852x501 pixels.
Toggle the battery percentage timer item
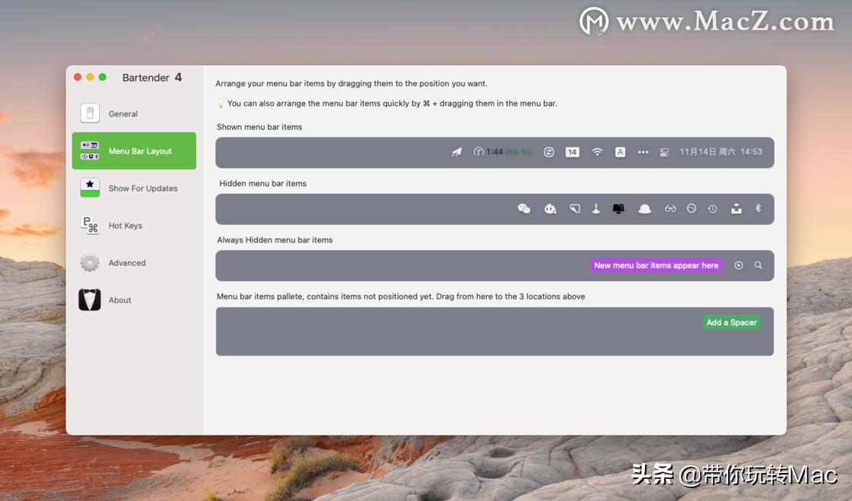click(499, 151)
